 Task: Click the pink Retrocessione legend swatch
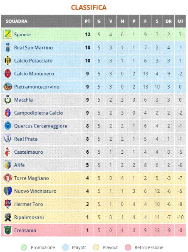click(128, 247)
